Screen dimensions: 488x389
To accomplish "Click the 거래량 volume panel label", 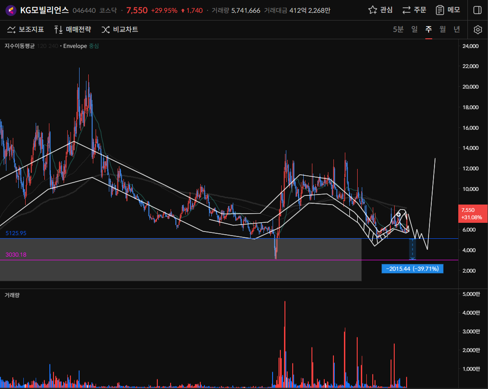I will [x=12, y=295].
